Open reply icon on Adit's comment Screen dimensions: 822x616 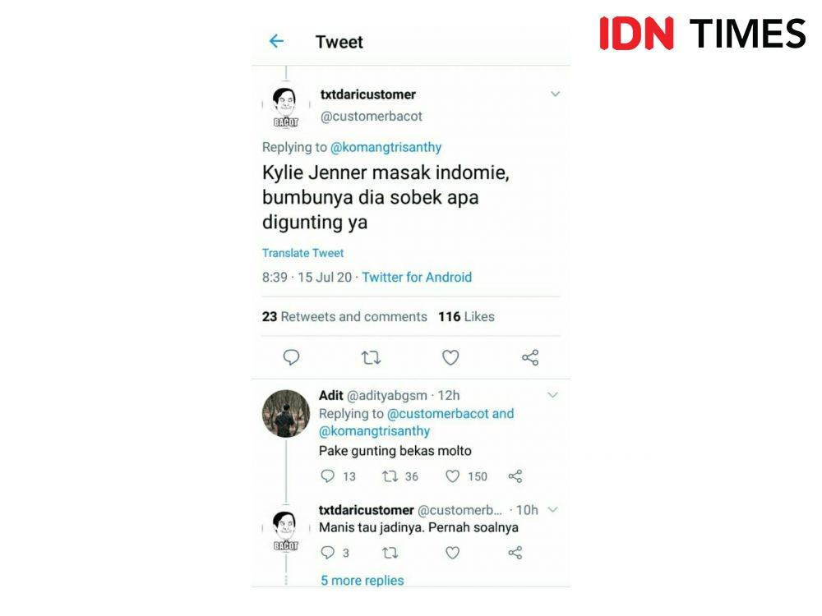coord(328,476)
